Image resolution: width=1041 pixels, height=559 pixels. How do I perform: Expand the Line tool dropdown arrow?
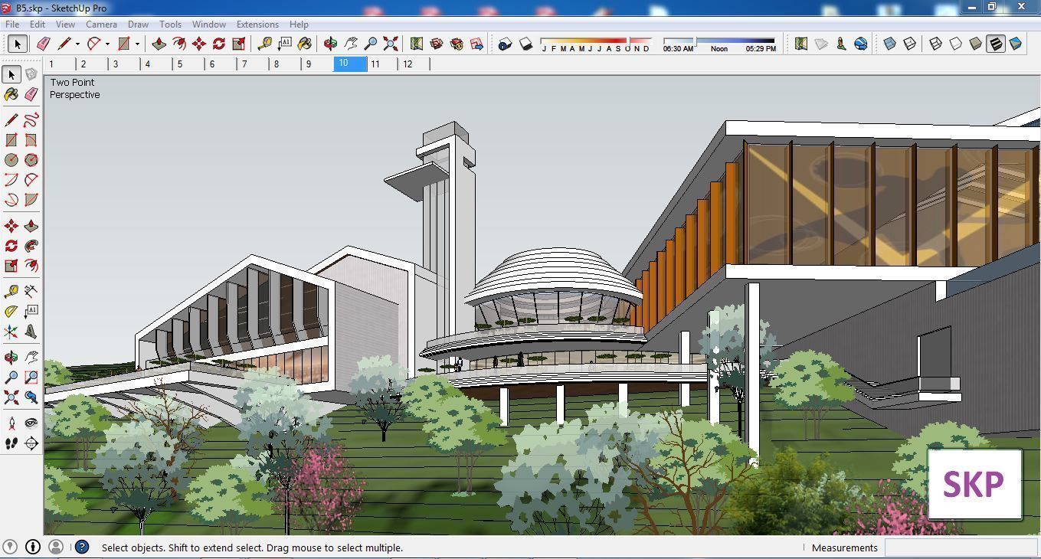tap(77, 44)
